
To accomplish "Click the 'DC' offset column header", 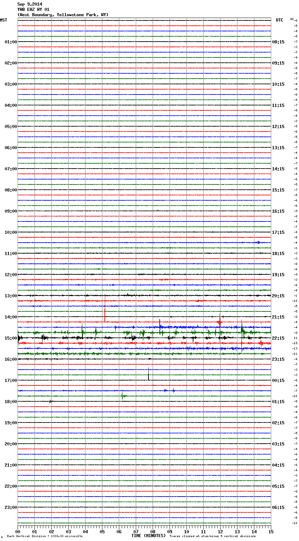I will 292,19.
